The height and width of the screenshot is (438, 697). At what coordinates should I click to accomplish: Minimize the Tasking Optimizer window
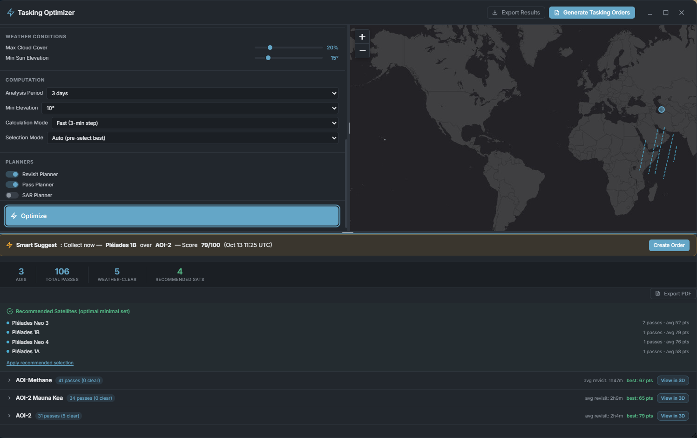[x=650, y=13]
